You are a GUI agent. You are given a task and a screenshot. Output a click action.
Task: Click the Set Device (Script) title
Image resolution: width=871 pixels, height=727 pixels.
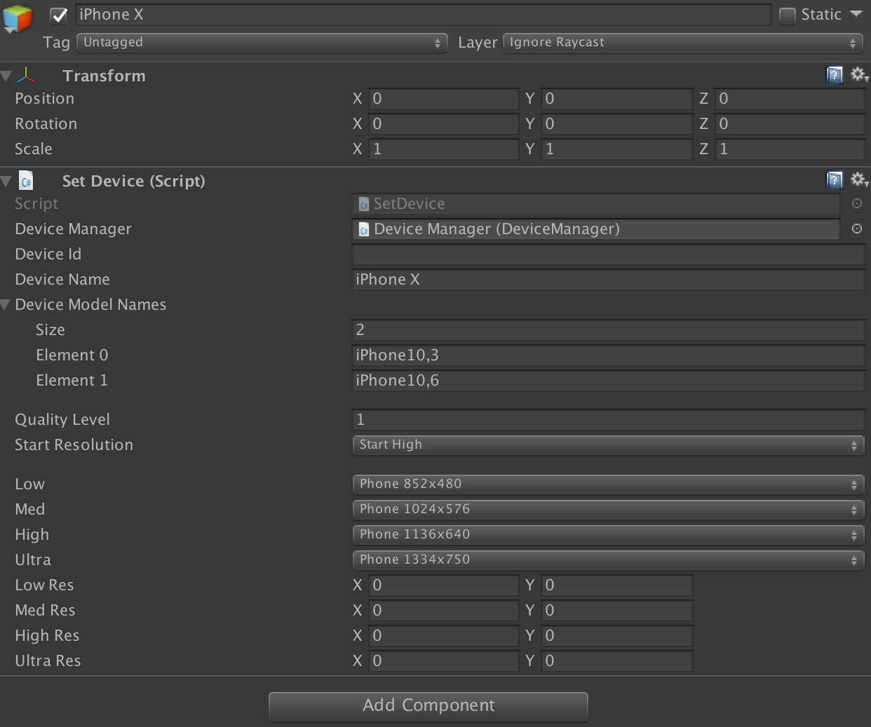134,181
